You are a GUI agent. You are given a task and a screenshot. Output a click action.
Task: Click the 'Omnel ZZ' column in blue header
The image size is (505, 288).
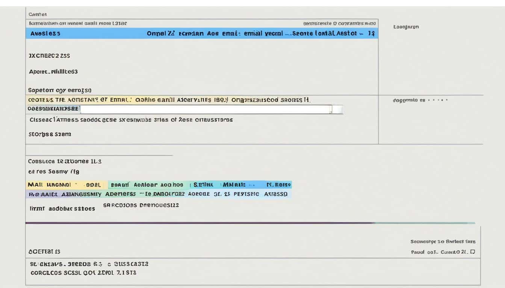161,33
